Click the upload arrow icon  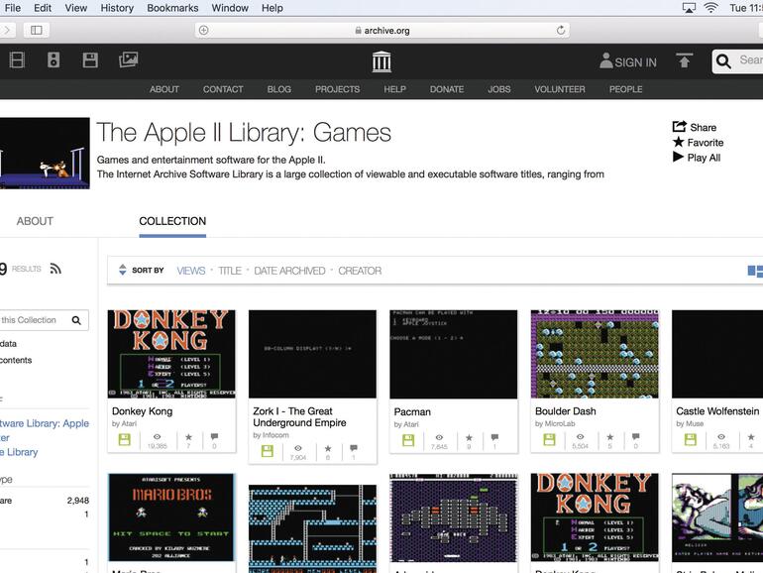[x=684, y=60]
